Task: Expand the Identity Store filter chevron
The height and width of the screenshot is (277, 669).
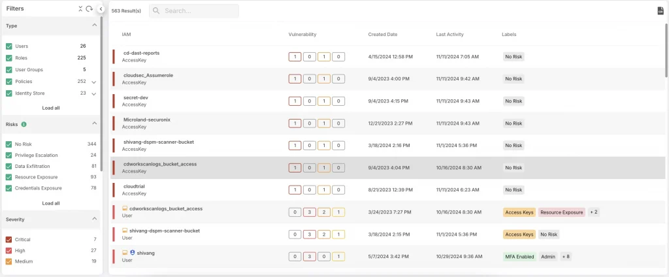Action: (93, 94)
